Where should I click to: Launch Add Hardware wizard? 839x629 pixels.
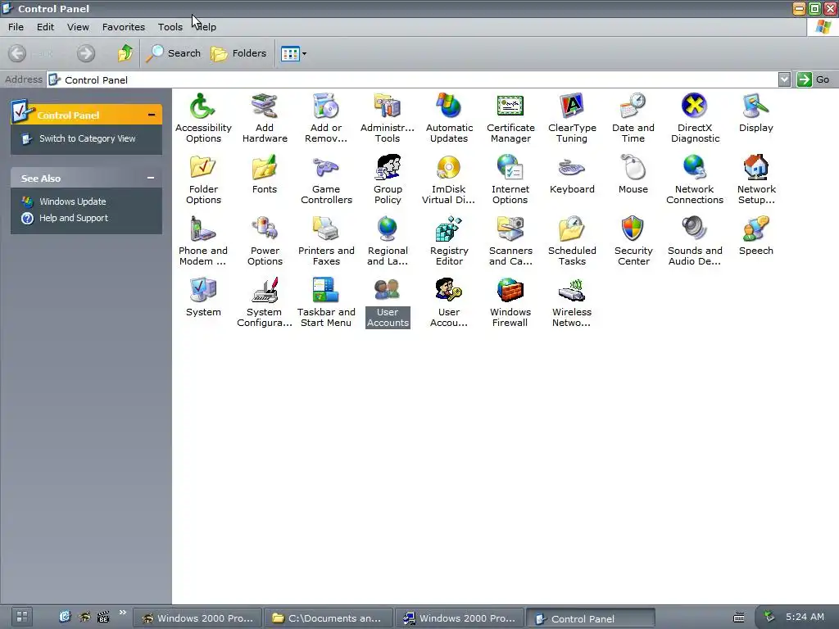click(265, 118)
